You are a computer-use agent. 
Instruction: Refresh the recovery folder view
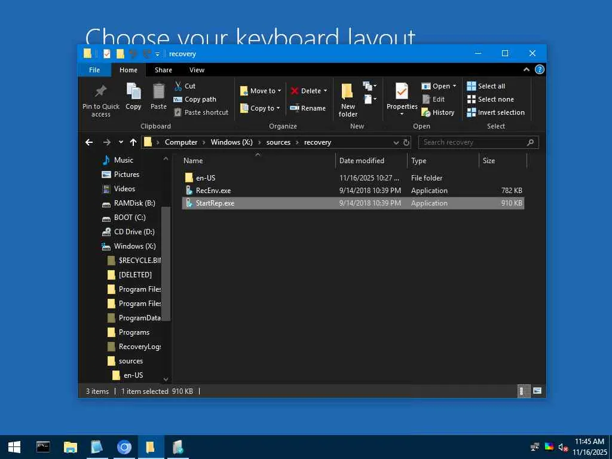tap(406, 142)
